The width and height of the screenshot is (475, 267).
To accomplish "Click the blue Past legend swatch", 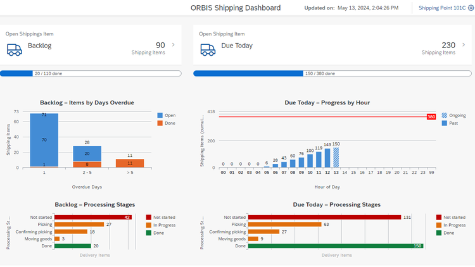I will 445,123.
